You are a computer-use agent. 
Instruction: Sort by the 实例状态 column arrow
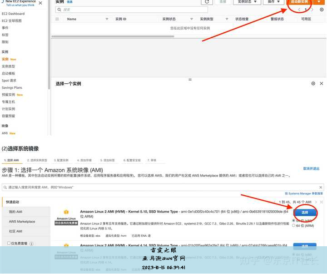(192, 19)
